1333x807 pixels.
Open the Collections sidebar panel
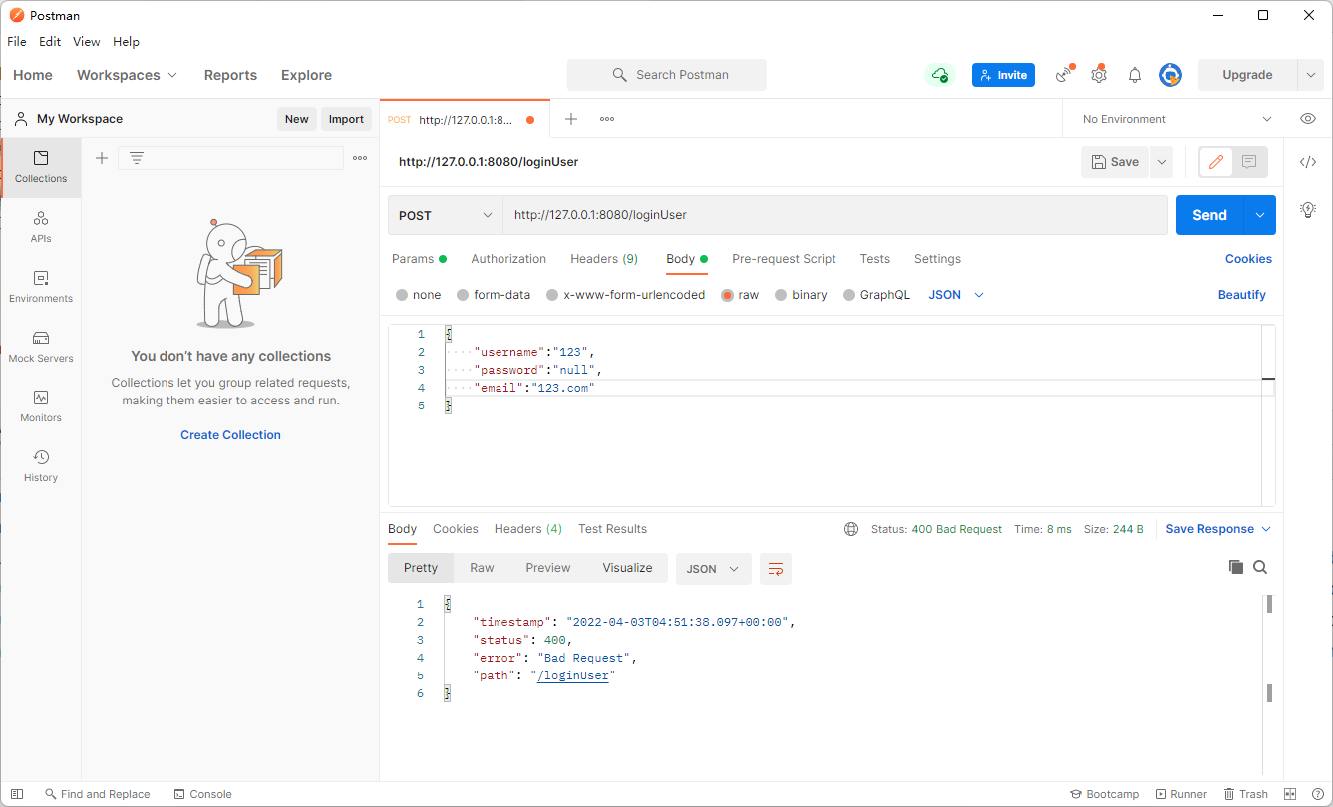pos(41,167)
